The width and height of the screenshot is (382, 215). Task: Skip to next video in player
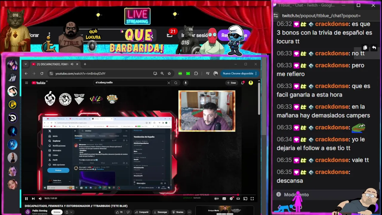pos(33,199)
